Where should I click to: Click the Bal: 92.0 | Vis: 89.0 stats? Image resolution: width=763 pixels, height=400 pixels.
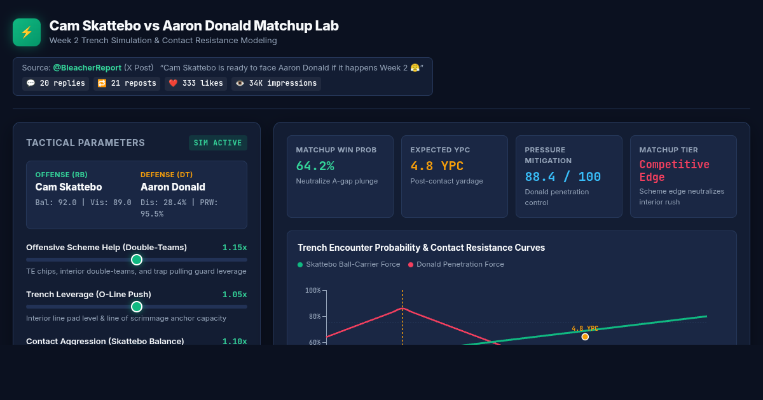(83, 203)
